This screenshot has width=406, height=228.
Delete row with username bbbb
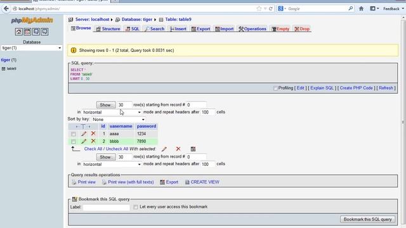93,141
